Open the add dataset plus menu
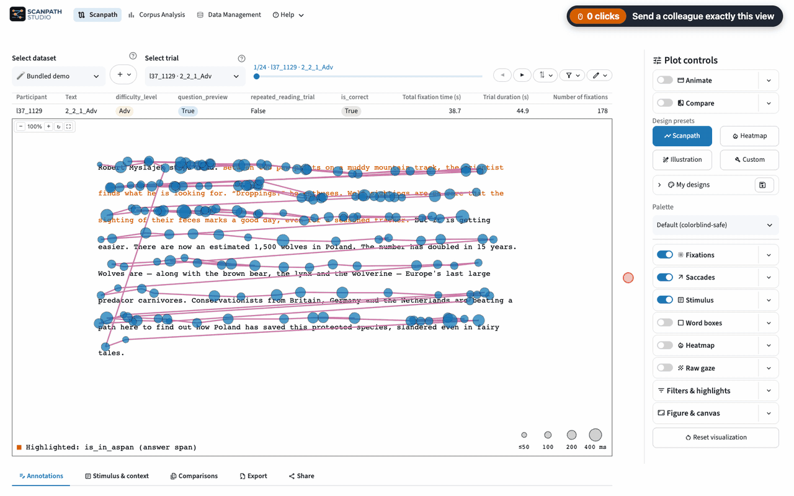794x496 pixels. click(x=123, y=74)
